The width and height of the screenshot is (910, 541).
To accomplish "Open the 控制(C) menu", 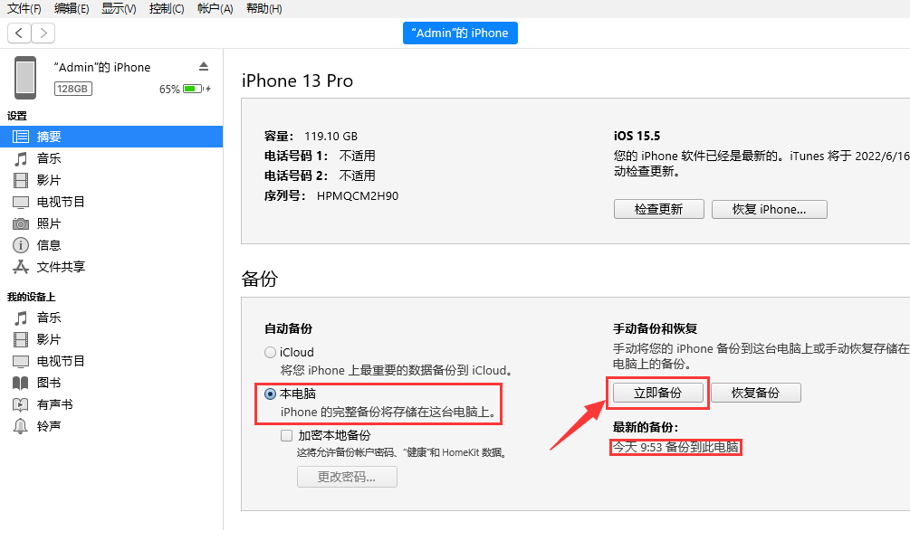I will pyautogui.click(x=167, y=8).
